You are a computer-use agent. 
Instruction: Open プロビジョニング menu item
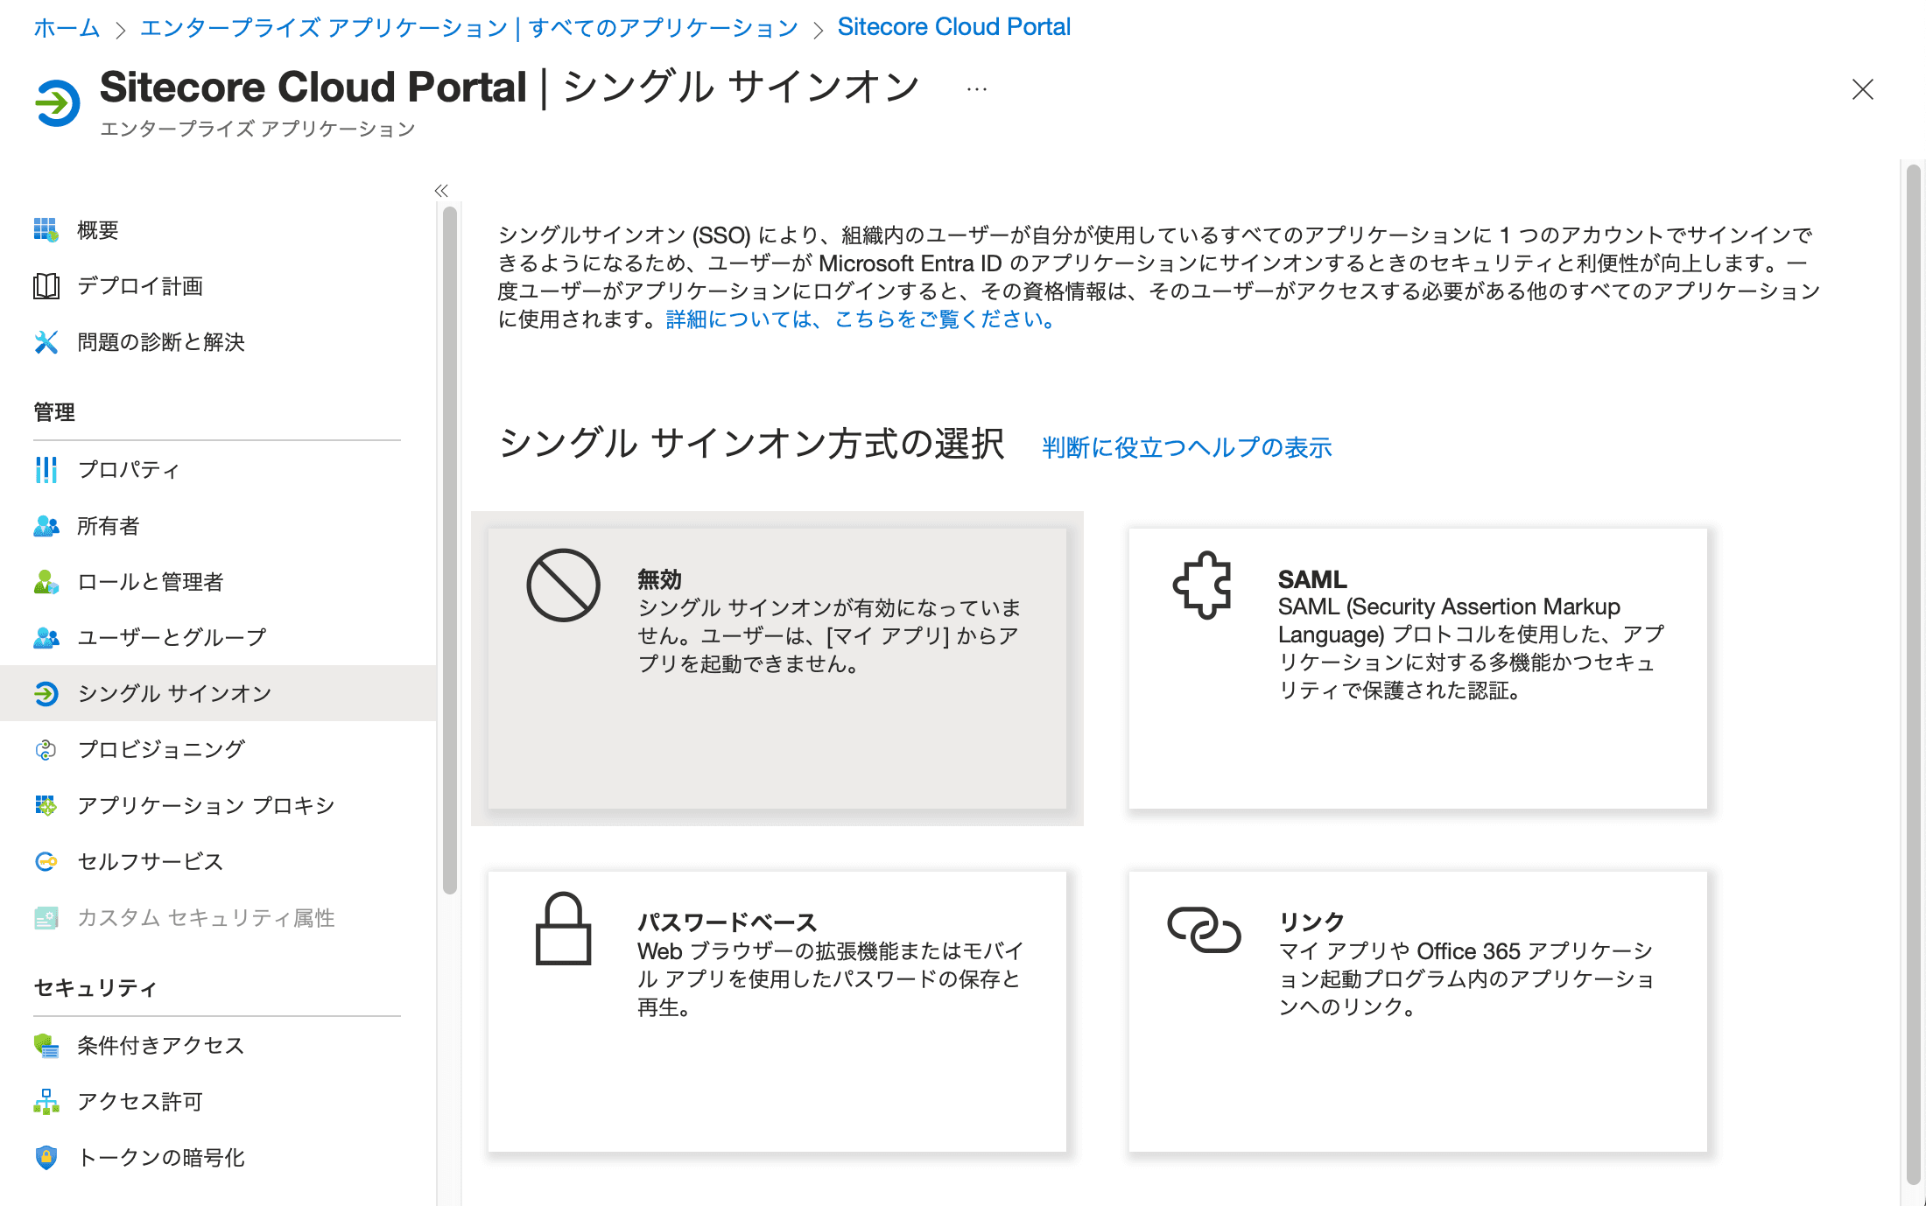tap(161, 750)
